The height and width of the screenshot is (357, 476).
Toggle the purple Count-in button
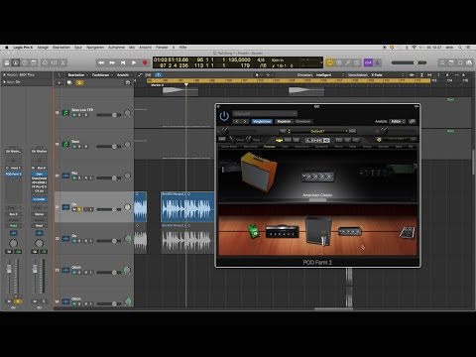pos(368,62)
